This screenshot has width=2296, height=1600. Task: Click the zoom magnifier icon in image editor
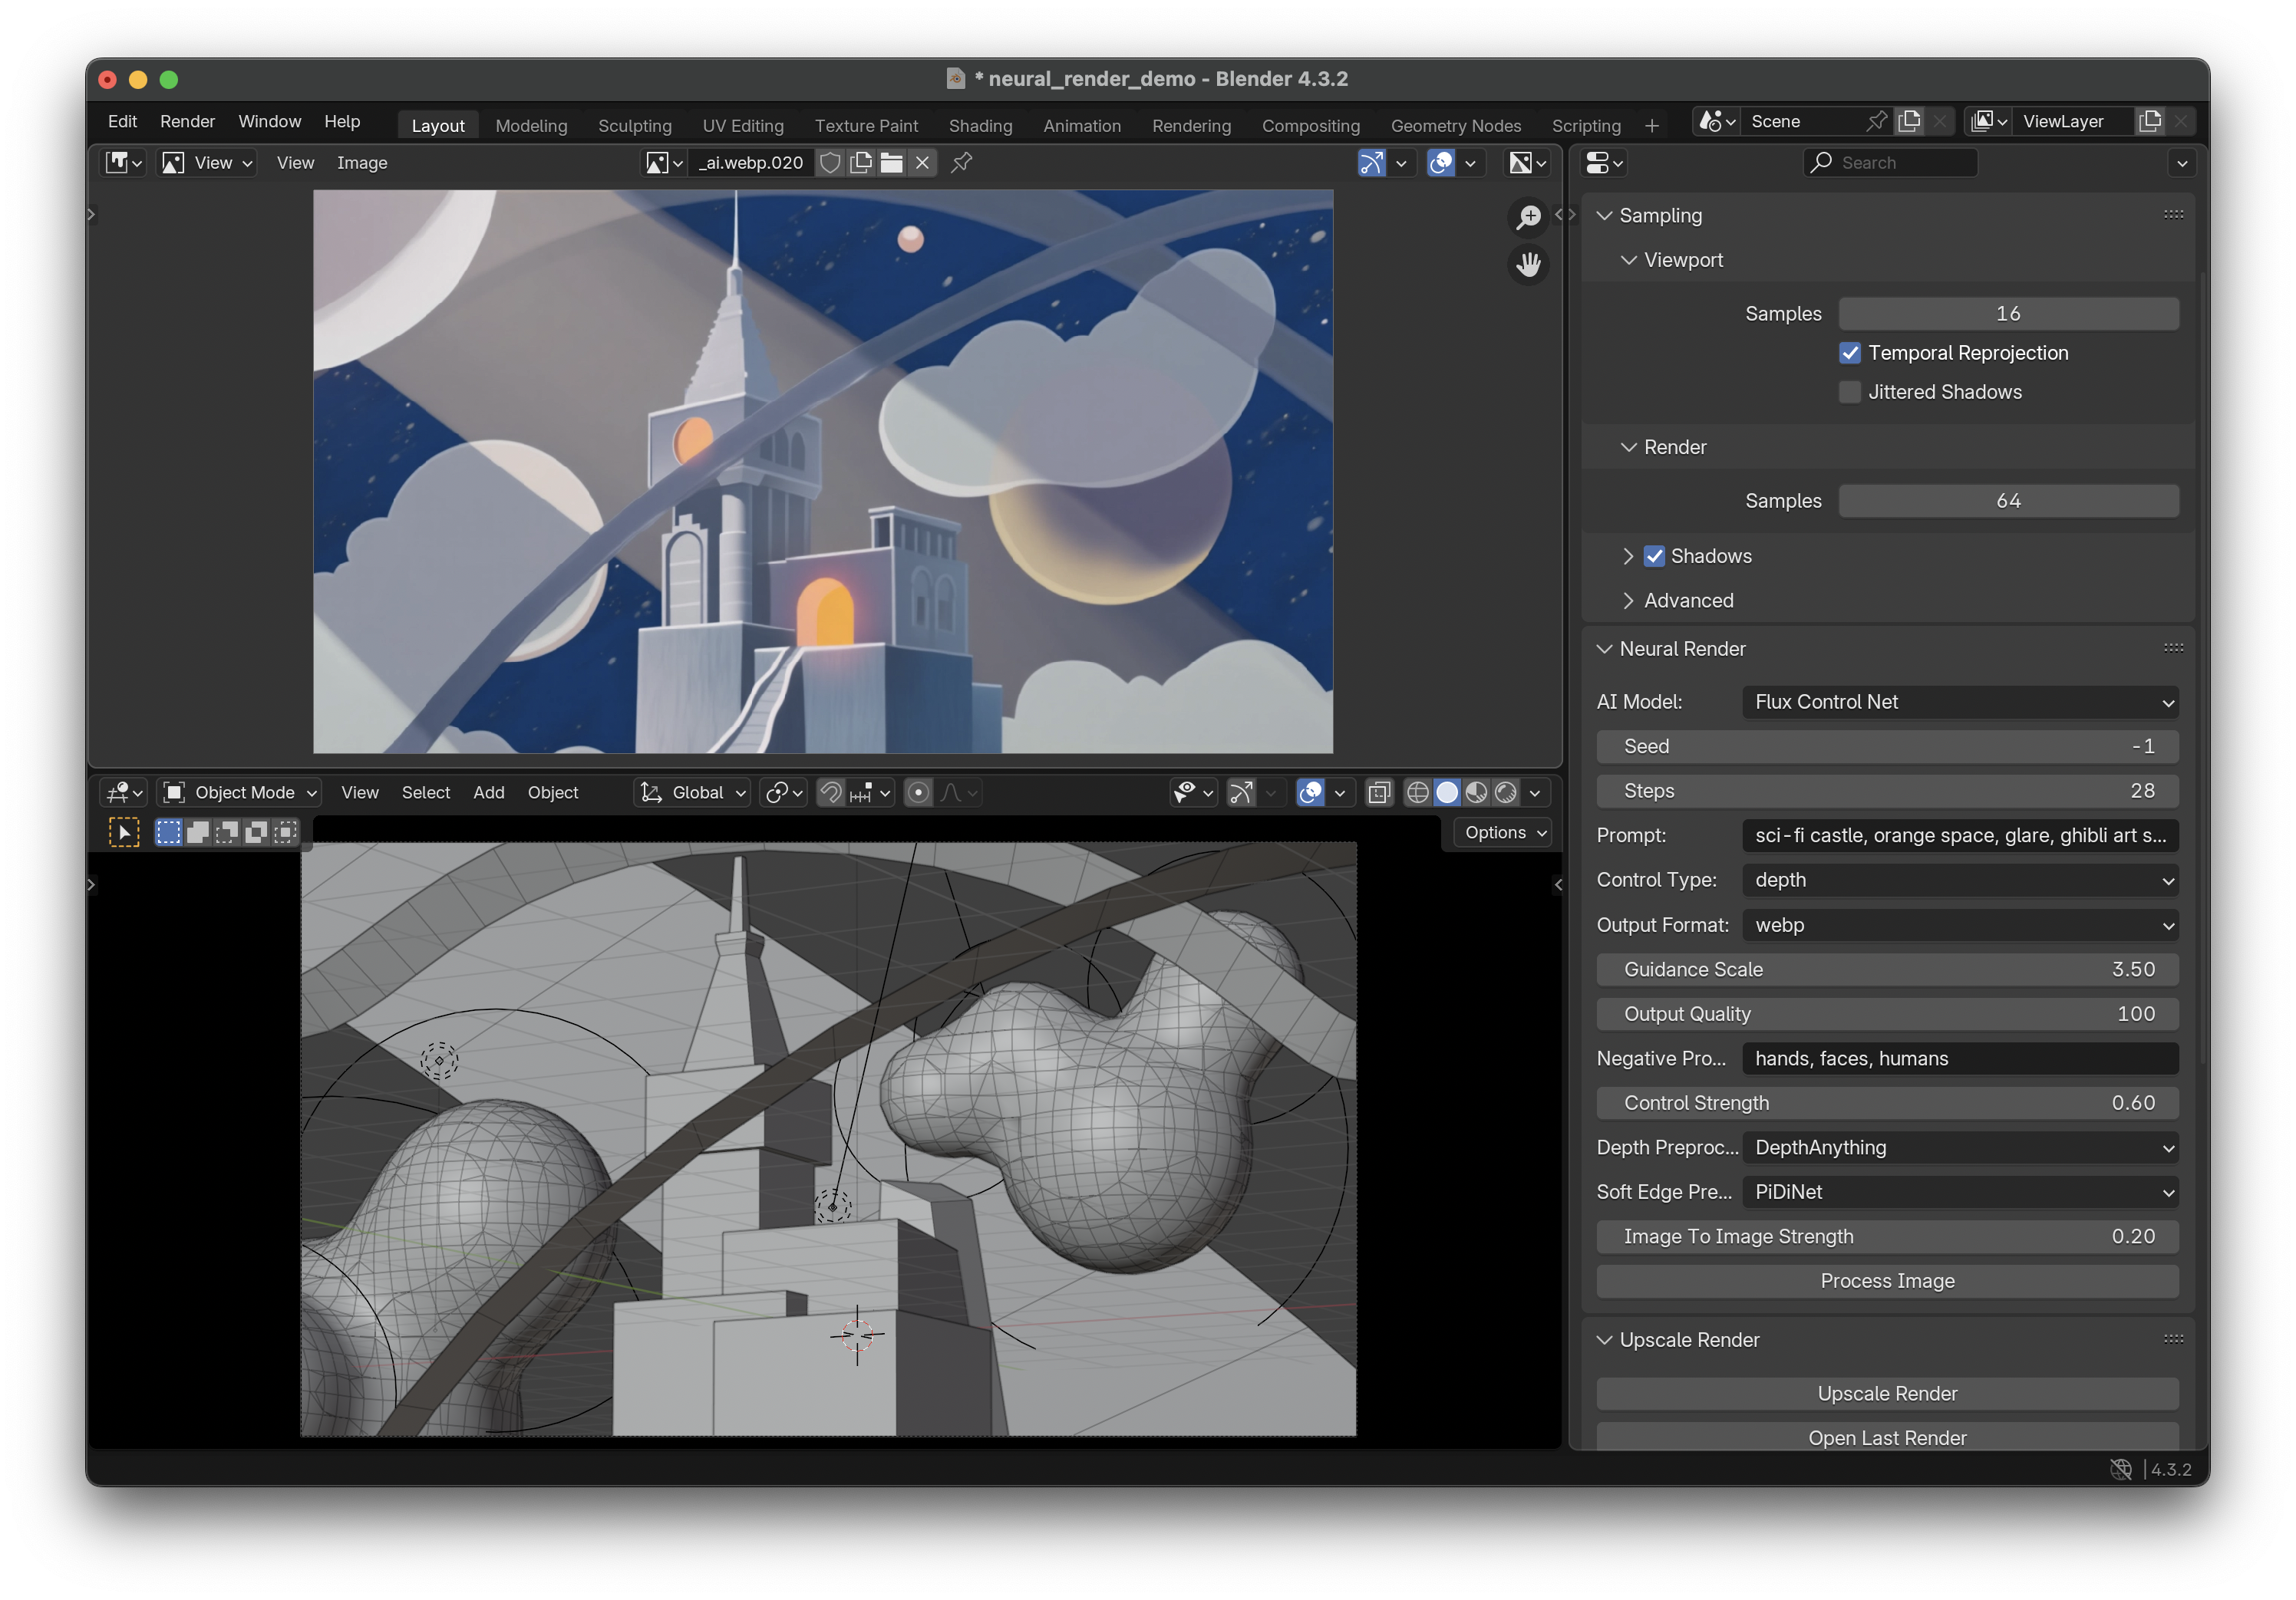point(1528,217)
